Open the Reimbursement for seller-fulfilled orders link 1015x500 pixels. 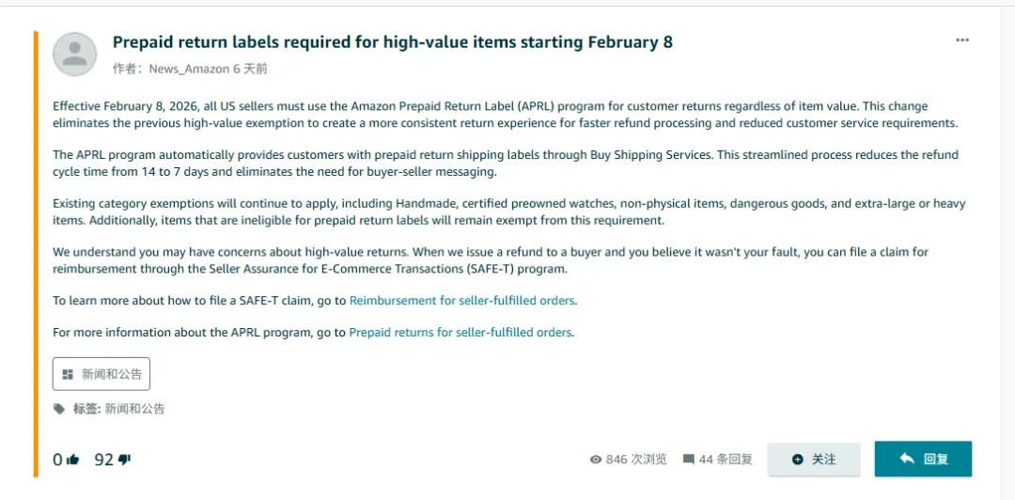pyautogui.click(x=462, y=301)
